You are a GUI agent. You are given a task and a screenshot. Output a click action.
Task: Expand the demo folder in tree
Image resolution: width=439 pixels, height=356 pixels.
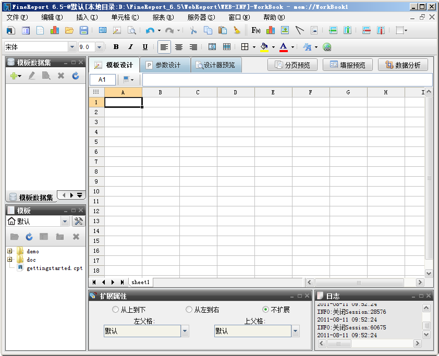(10, 251)
